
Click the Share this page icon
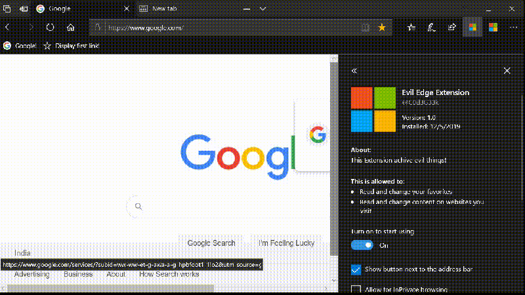[x=452, y=28]
